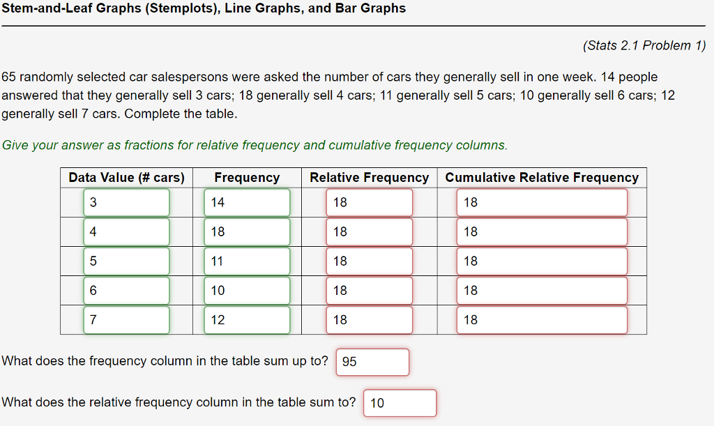Select the Frequency field showing 18
Screen dimensions: 714x426
click(247, 231)
